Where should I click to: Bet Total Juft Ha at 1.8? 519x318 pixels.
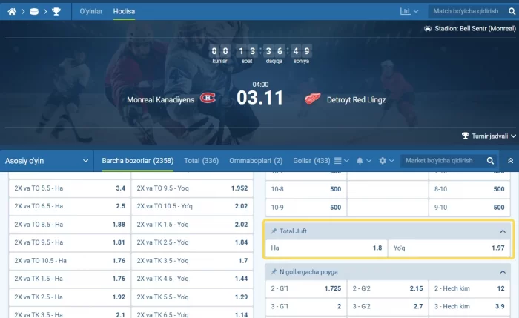(x=326, y=248)
